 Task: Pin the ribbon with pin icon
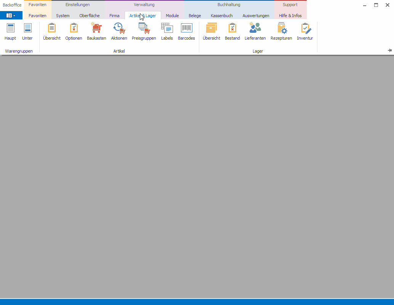[x=390, y=51]
